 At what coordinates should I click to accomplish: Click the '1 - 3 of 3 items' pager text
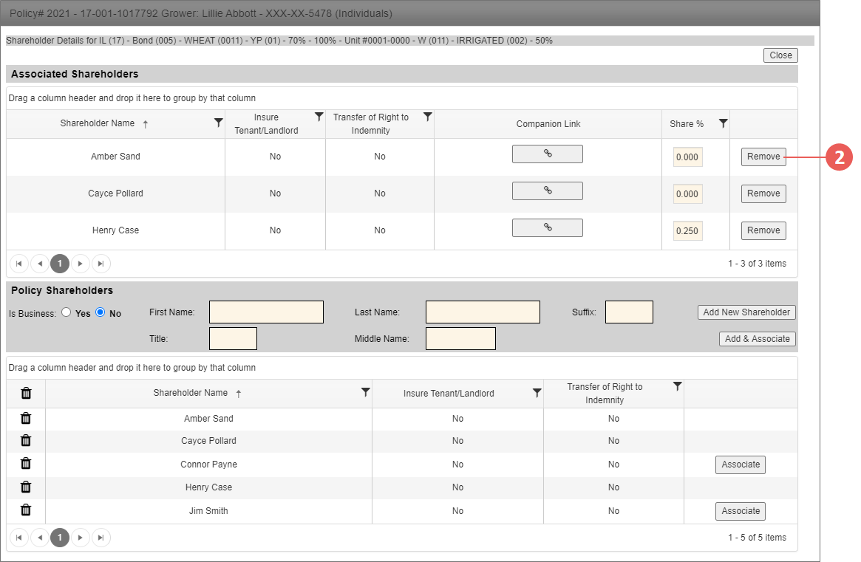coord(758,264)
